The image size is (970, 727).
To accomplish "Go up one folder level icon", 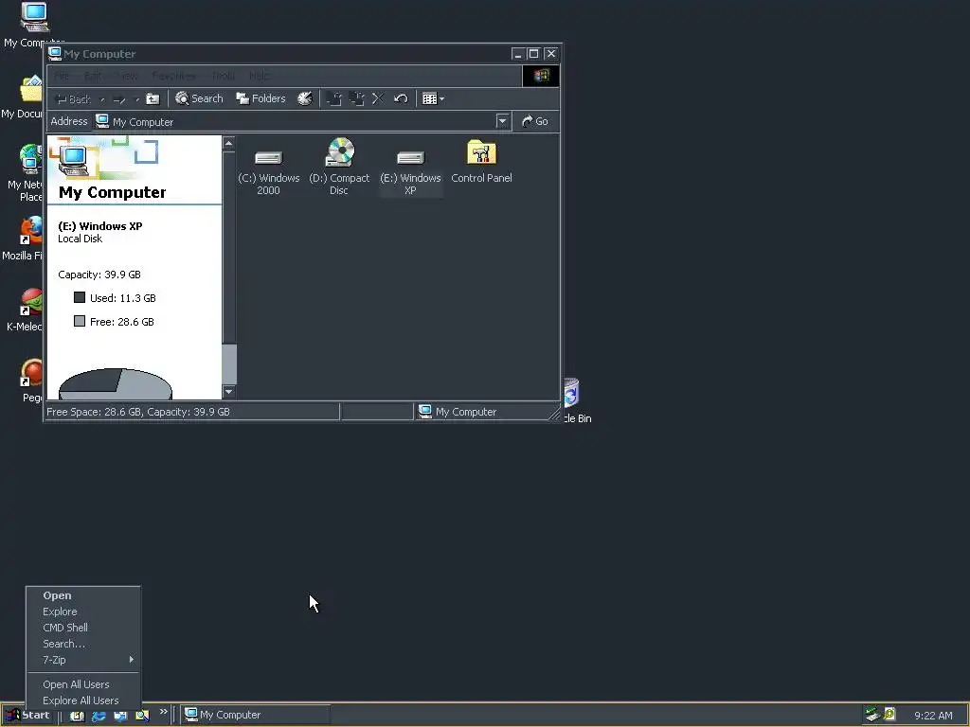I will pyautogui.click(x=153, y=98).
